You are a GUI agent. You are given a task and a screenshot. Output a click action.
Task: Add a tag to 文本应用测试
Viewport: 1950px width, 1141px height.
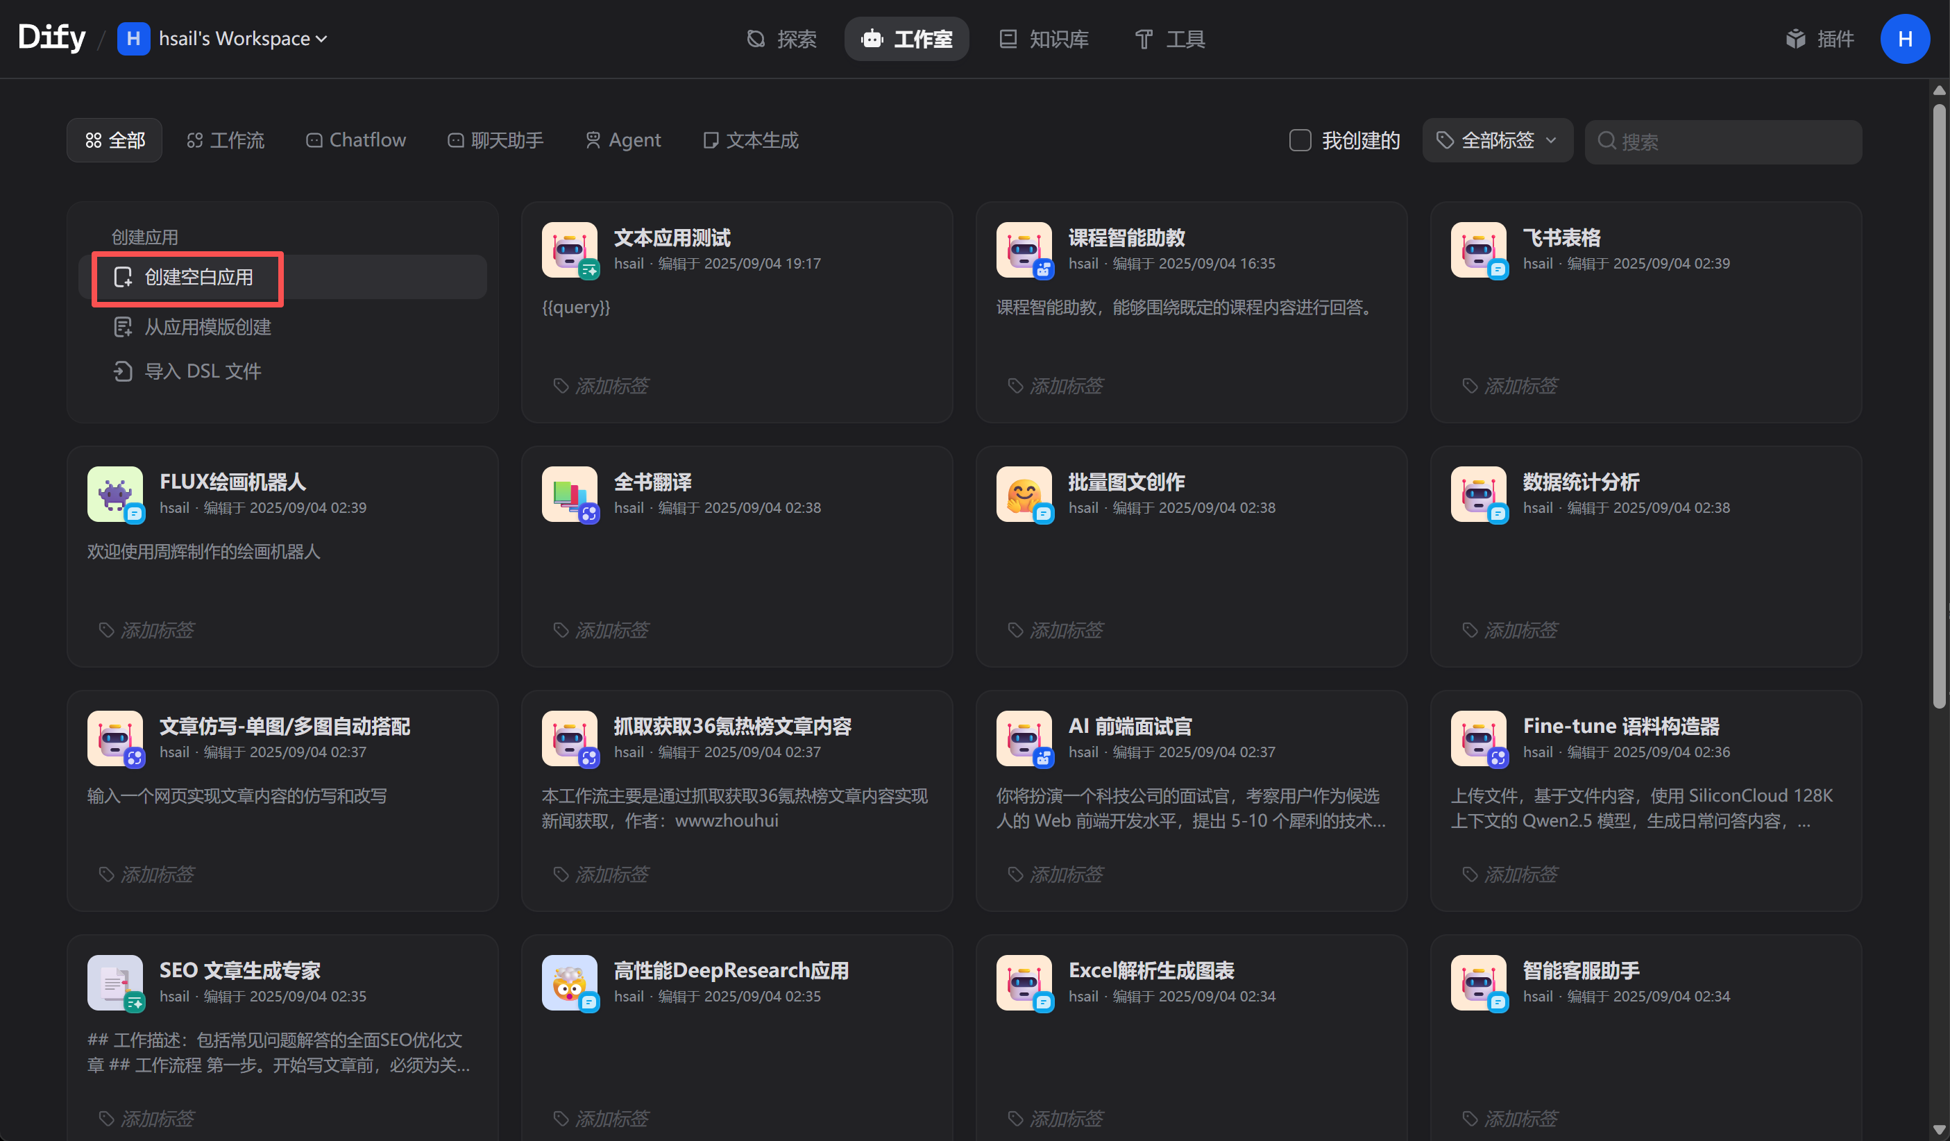pos(601,385)
